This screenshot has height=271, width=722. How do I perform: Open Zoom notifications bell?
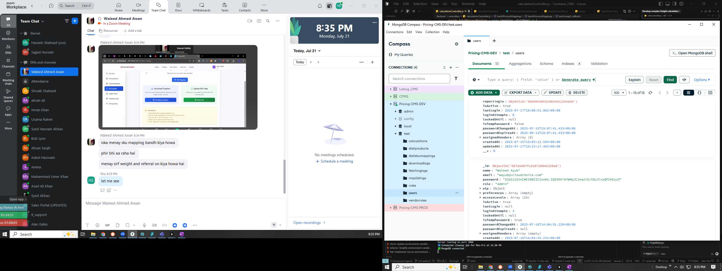[320, 6]
